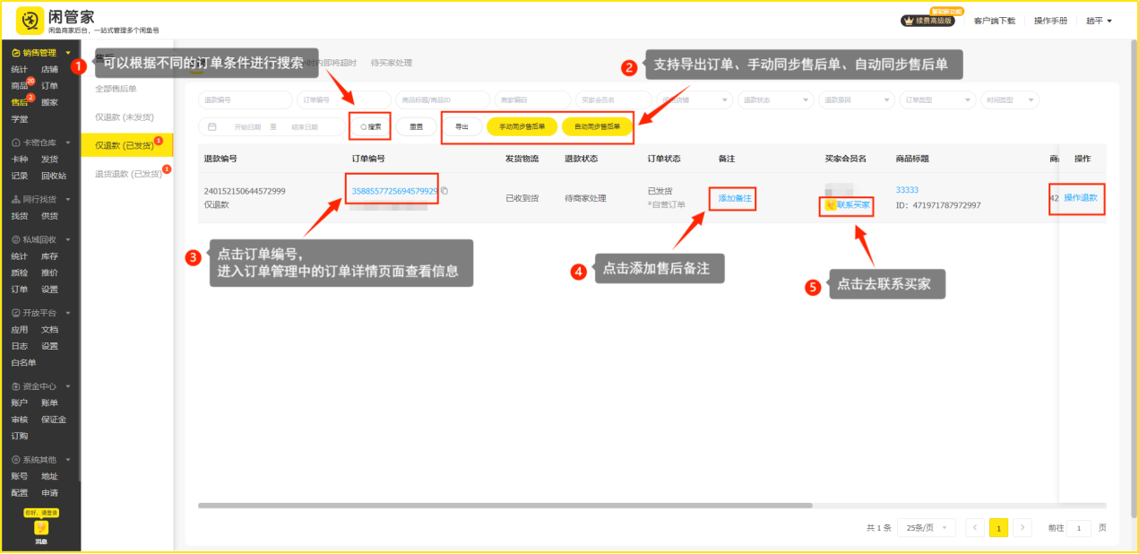
Task: Select 仅退款 (未发货) in the side list
Action: (124, 117)
